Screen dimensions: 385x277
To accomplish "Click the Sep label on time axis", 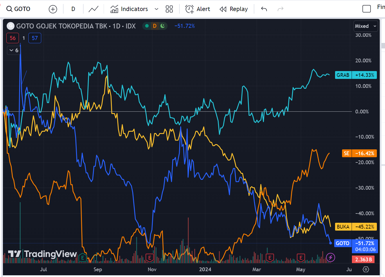I will tap(98, 269).
